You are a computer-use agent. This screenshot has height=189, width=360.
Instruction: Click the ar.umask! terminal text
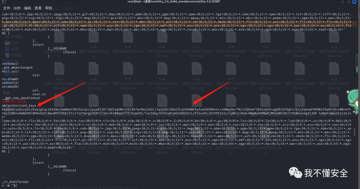[x=10, y=87]
